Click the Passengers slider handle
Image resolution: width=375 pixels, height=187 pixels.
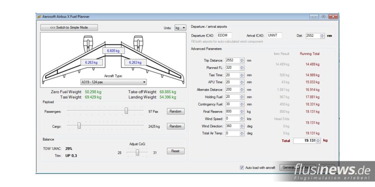click(x=126, y=111)
